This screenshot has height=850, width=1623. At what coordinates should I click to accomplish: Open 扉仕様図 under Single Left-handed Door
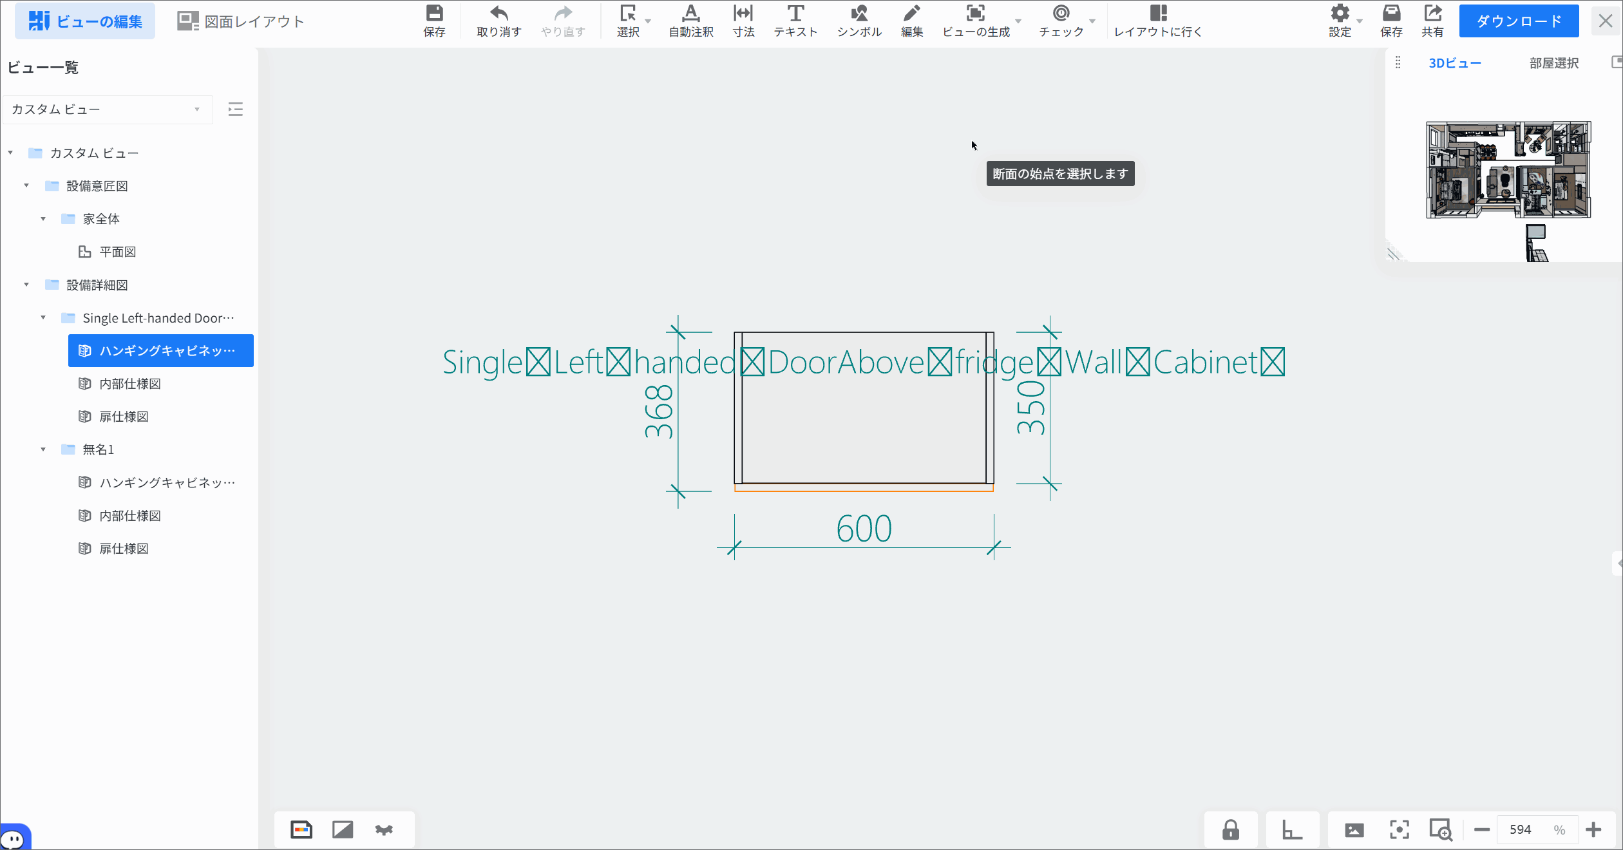(x=124, y=417)
